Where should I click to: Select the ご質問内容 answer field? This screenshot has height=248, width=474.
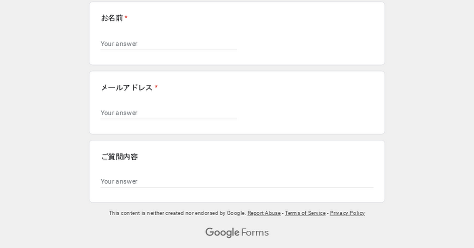[237, 181]
